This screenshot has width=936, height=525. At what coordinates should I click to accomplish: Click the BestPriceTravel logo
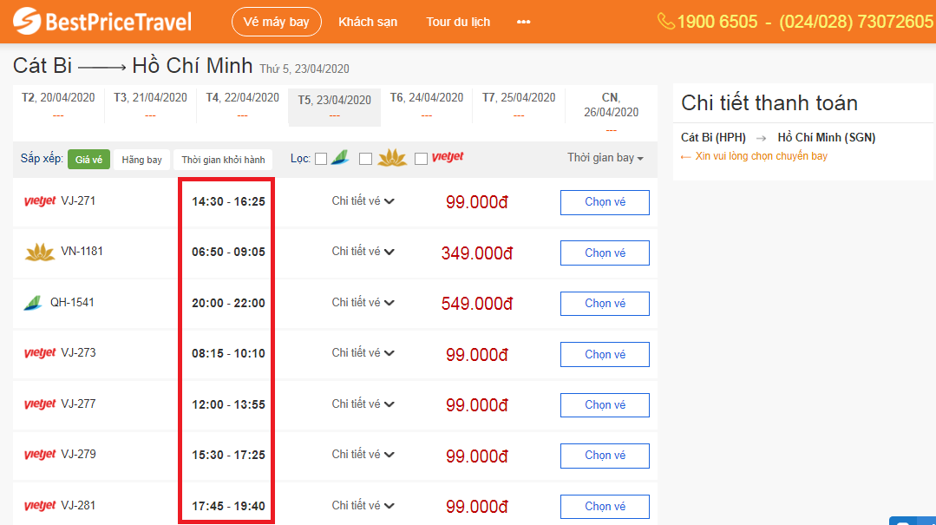click(102, 22)
